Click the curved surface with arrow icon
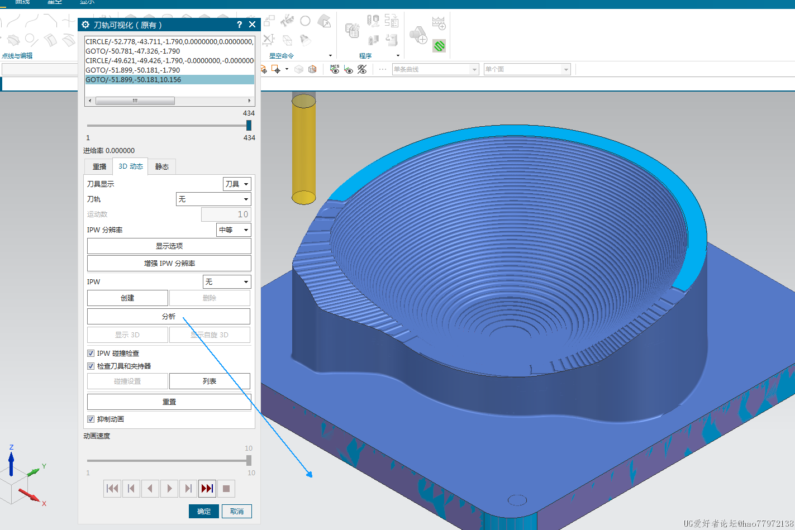The width and height of the screenshot is (795, 530). point(324,21)
